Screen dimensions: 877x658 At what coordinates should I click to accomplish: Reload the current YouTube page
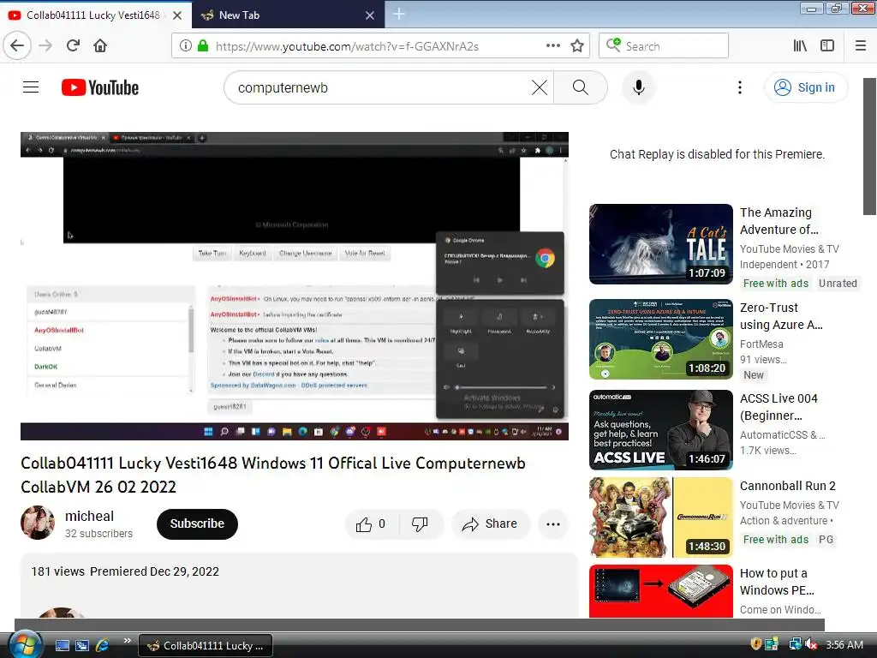pyautogui.click(x=73, y=45)
